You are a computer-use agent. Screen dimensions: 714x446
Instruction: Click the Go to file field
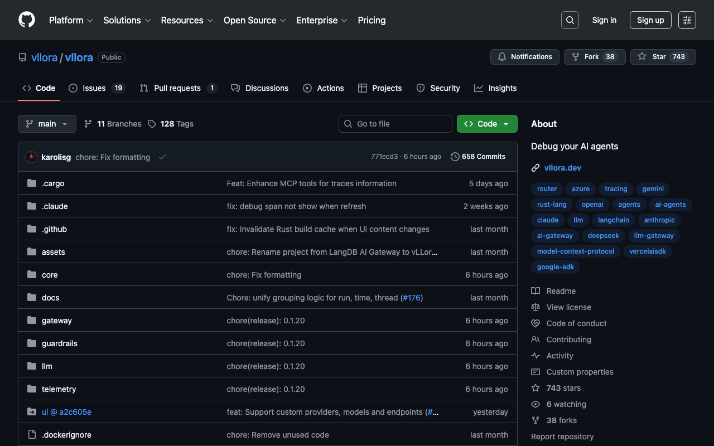click(x=395, y=124)
